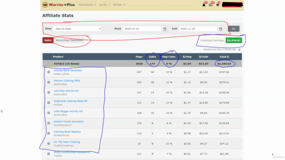Open On The Farm Coloring link
Viewport: 285px width, 160px height.
click(x=67, y=142)
